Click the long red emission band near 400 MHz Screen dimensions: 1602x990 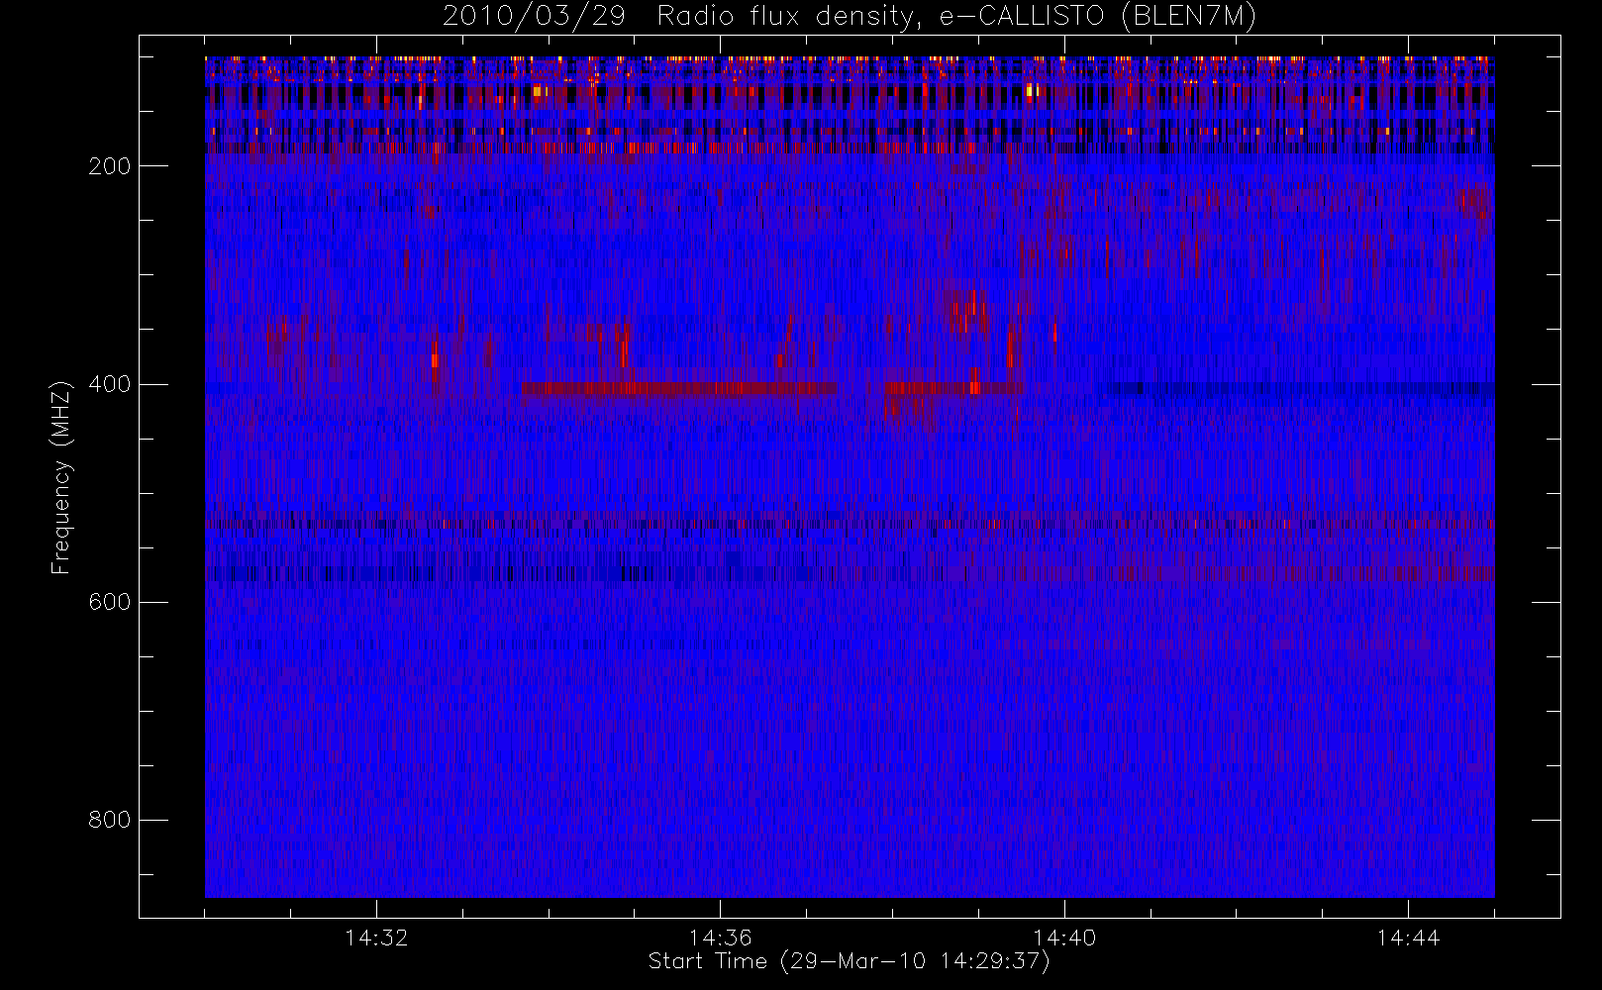(679, 388)
